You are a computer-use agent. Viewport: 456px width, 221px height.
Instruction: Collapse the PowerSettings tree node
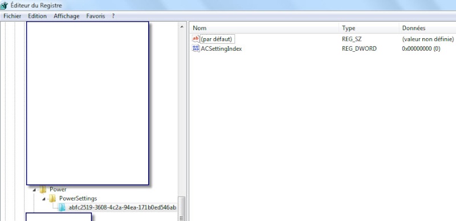[x=44, y=199]
